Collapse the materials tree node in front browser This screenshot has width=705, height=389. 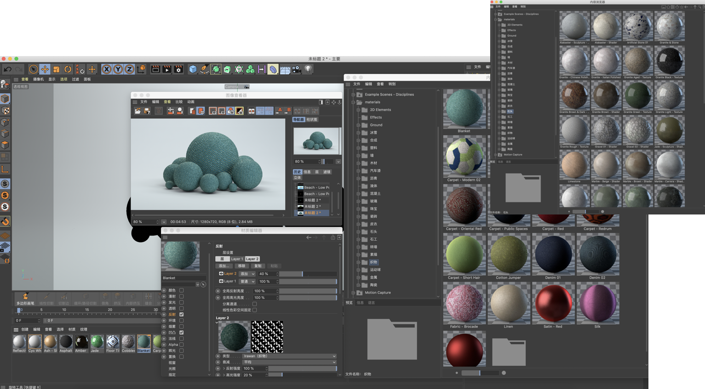pyautogui.click(x=353, y=102)
